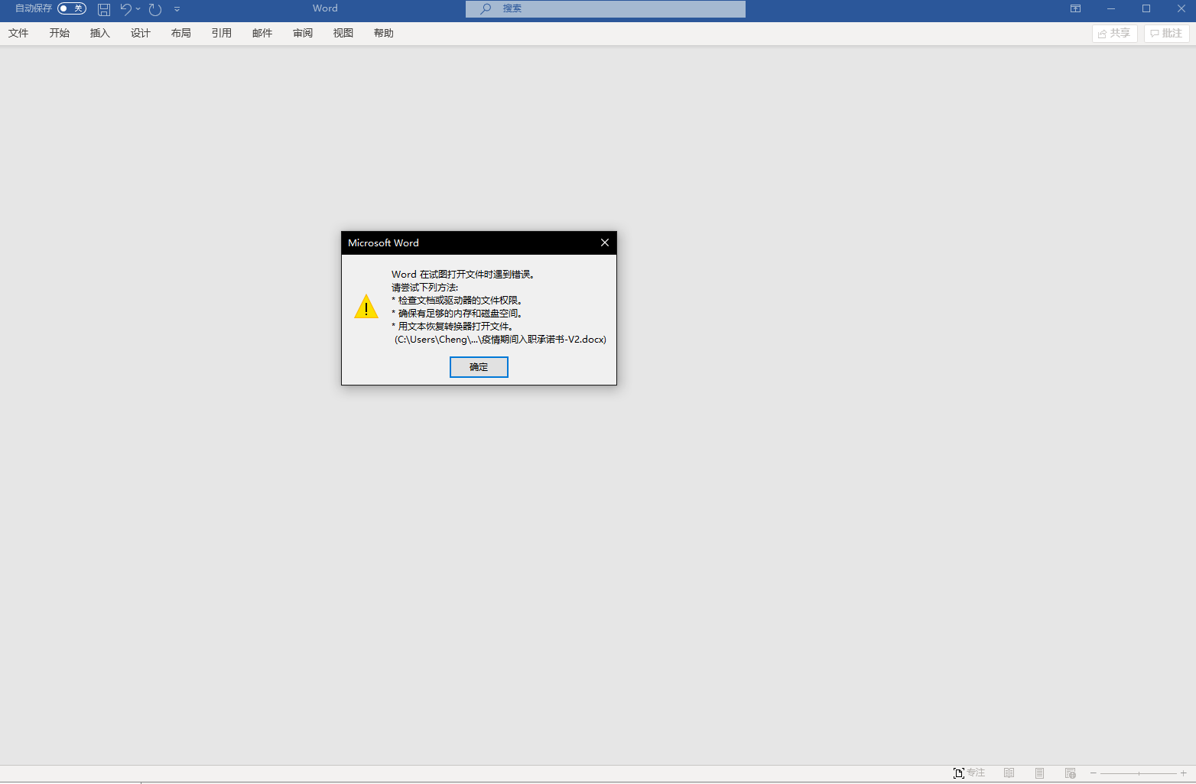Click the zoom slider in status bar

[x=1139, y=773]
